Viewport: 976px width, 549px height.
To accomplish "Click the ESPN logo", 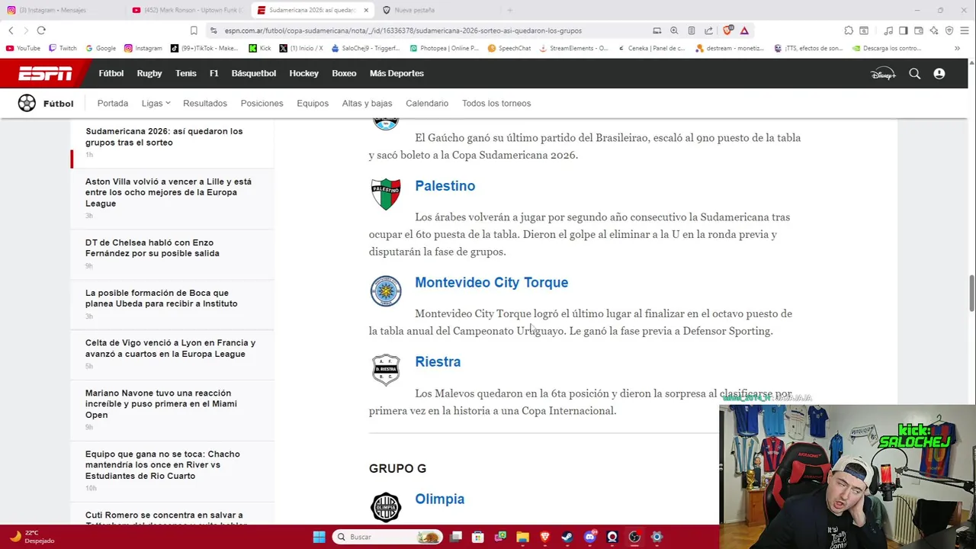I will [x=45, y=73].
